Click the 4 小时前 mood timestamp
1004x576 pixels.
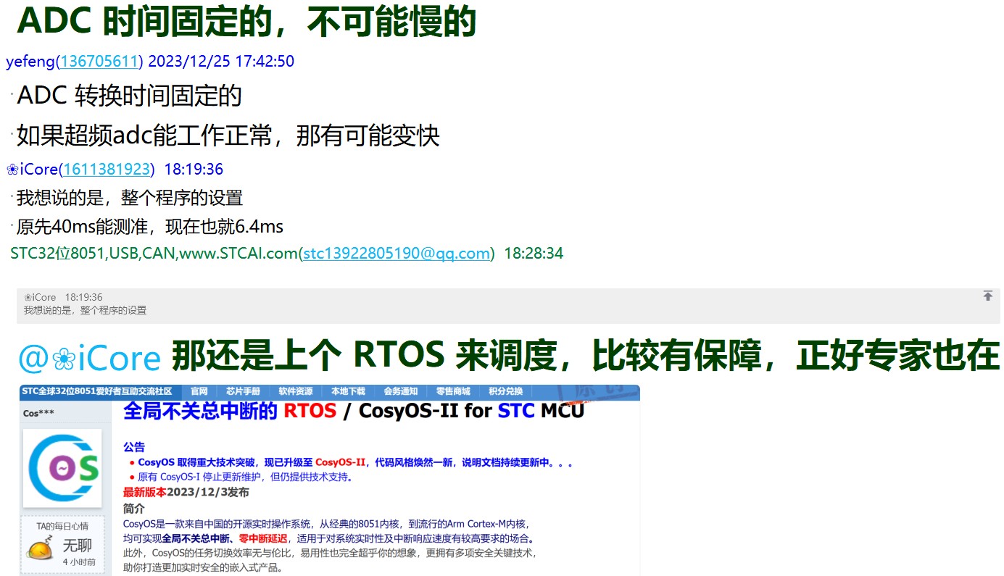pos(80,562)
